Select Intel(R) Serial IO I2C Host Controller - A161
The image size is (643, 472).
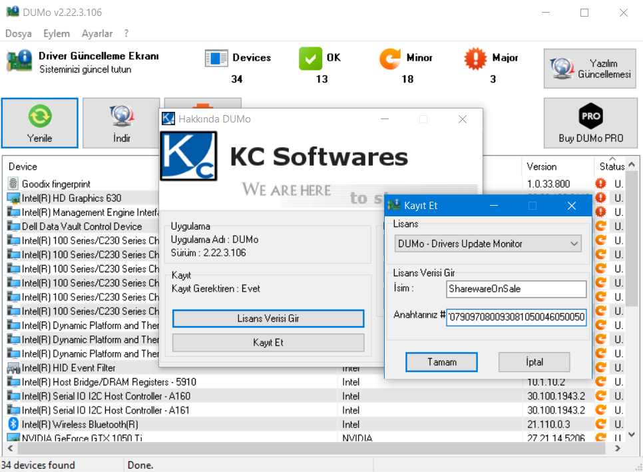click(105, 410)
